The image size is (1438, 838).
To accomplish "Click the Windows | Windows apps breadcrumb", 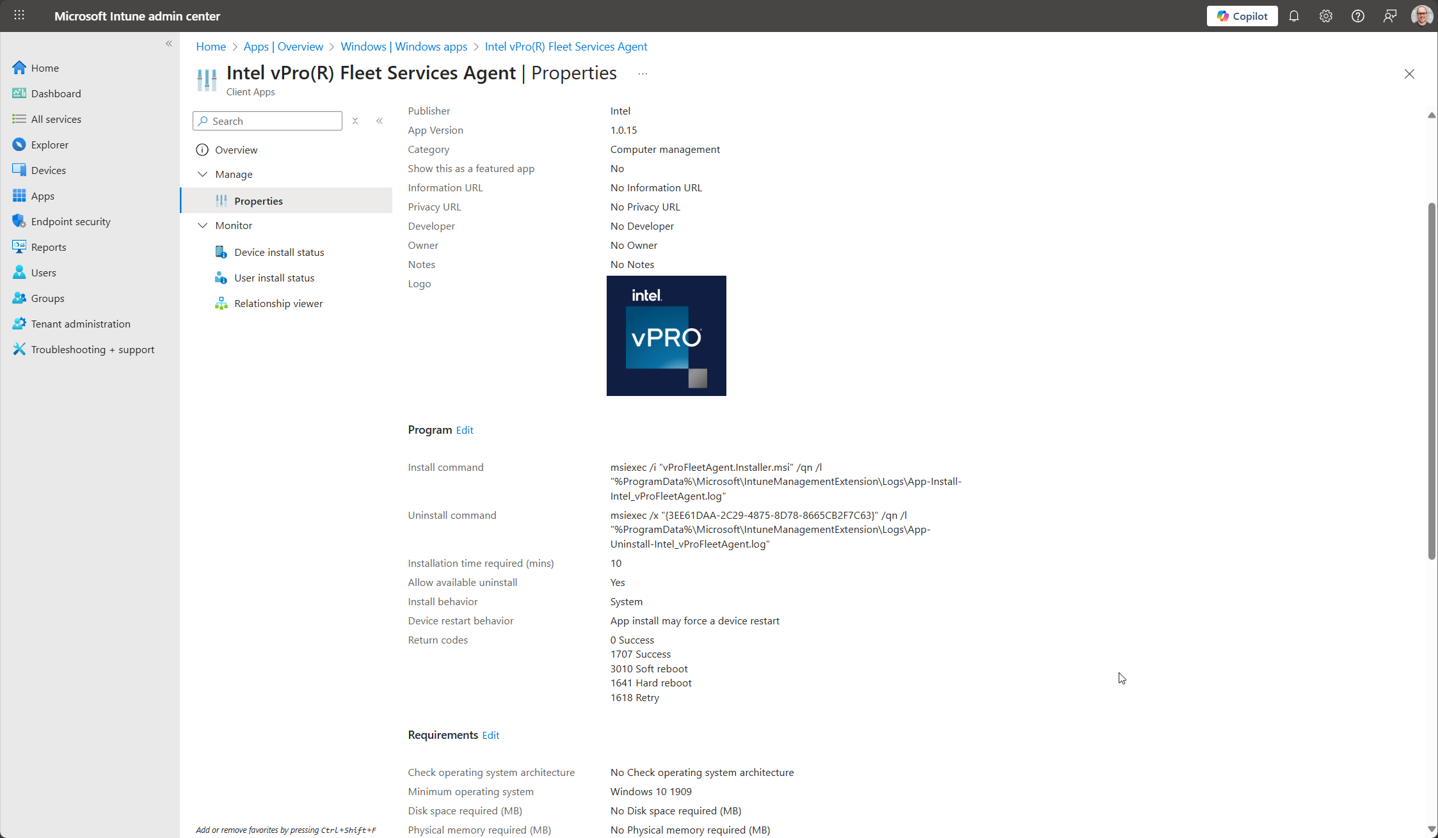I will tap(404, 47).
